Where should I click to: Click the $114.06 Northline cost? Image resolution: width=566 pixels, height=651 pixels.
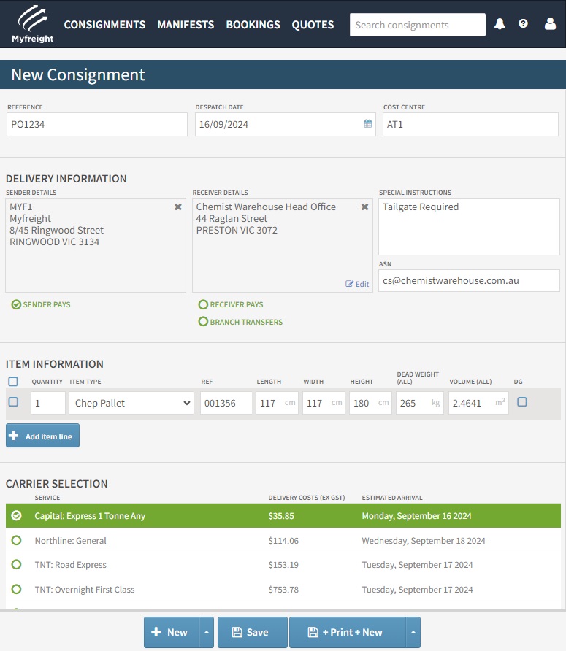283,541
